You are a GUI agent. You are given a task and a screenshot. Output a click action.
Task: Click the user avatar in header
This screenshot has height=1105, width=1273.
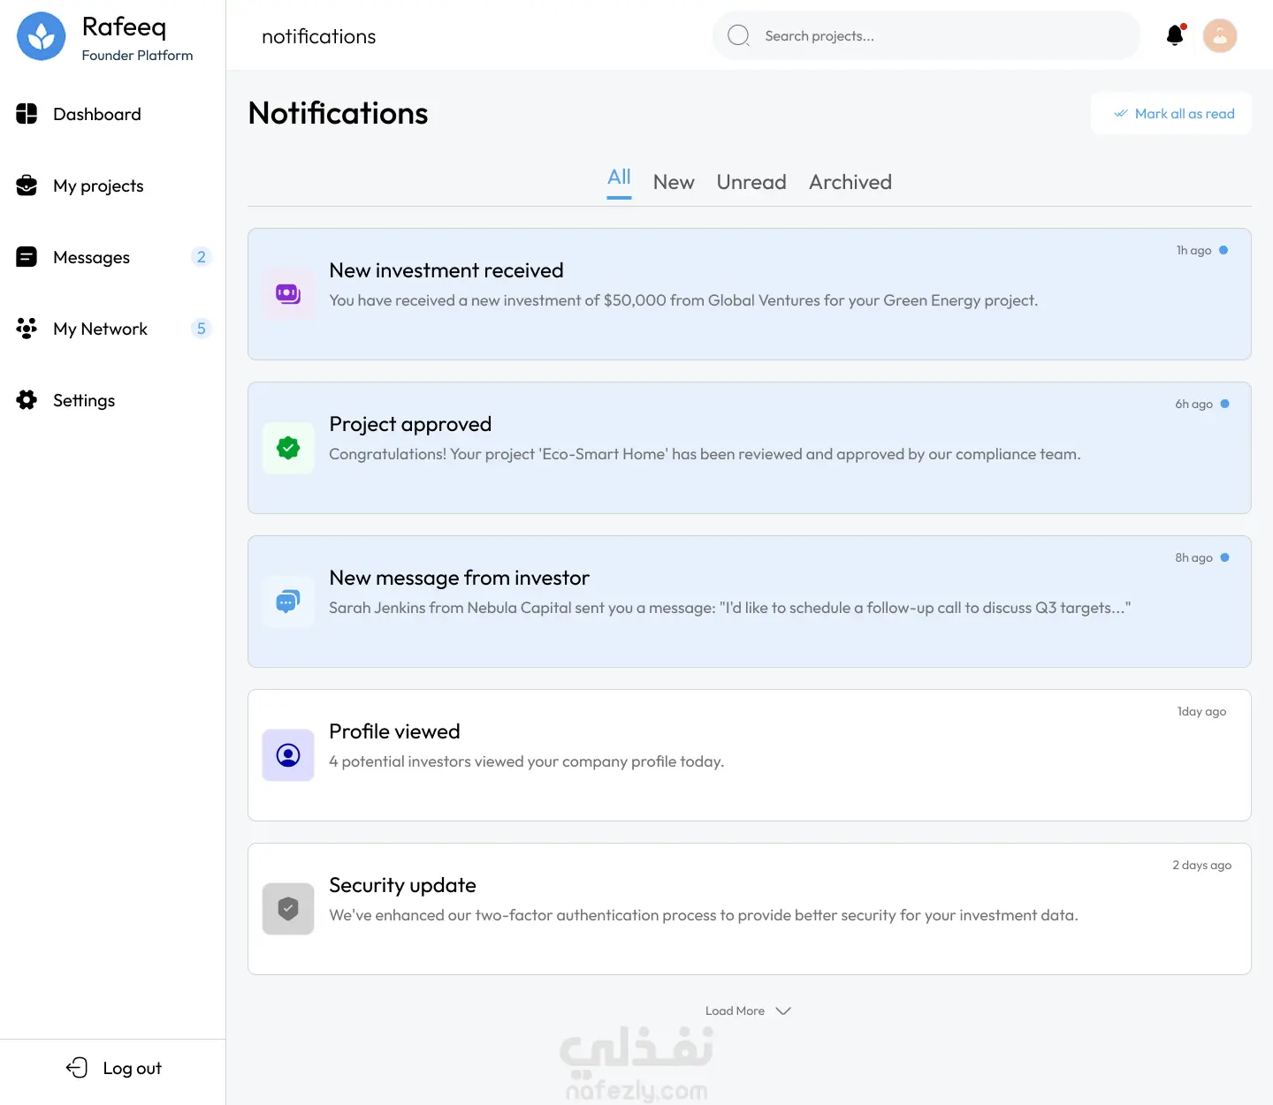tap(1220, 35)
